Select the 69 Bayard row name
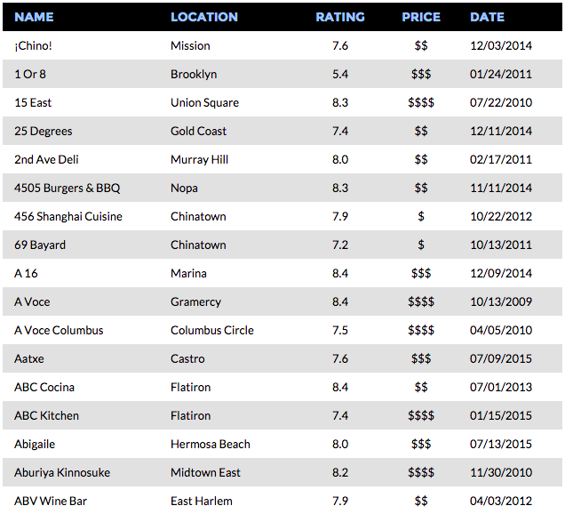This screenshot has height=514, width=565. pos(40,245)
